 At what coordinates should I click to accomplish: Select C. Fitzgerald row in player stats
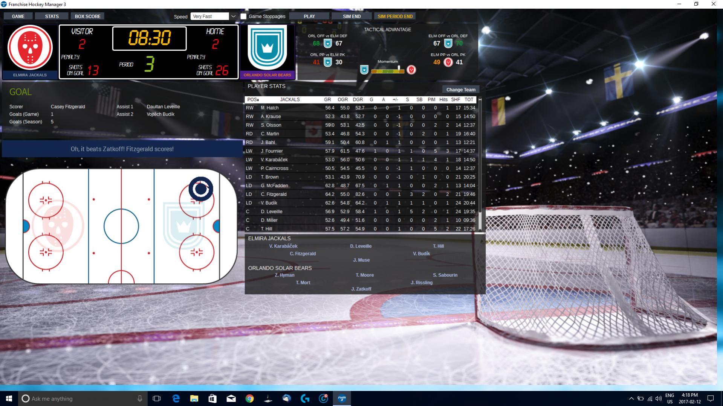pyautogui.click(x=361, y=194)
